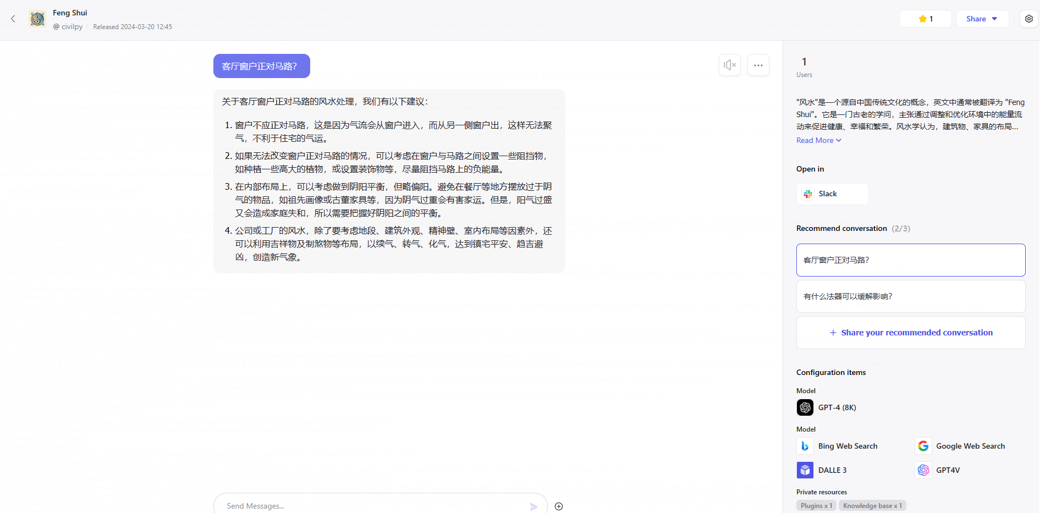Click the GPT4V plugin icon
The image size is (1040, 513).
[923, 470]
